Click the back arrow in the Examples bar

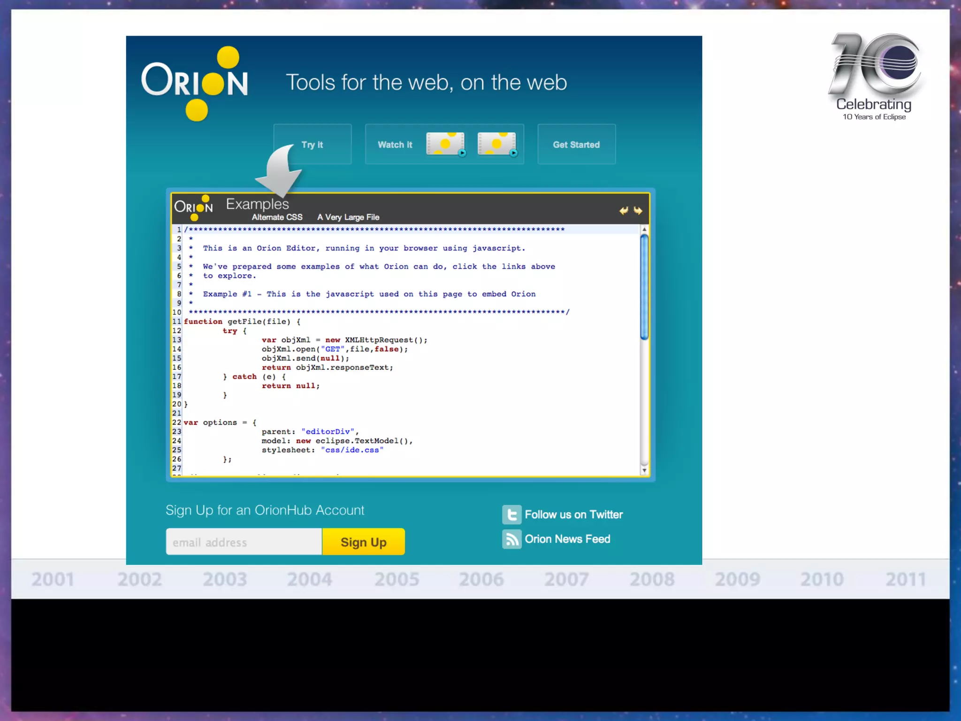point(623,211)
